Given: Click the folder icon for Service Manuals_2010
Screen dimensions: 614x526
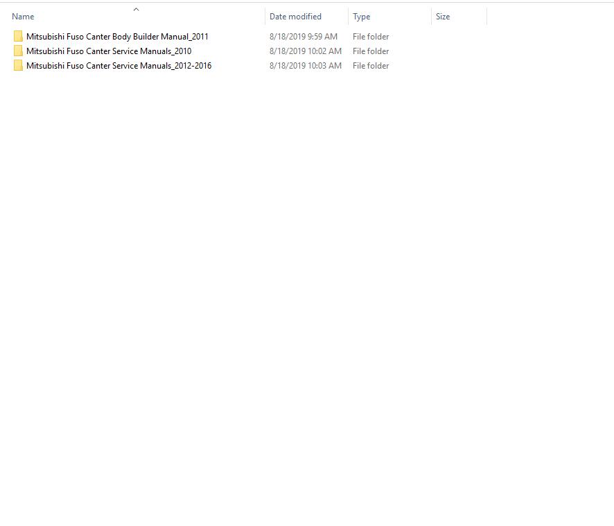Looking at the screenshot, I should (x=18, y=51).
